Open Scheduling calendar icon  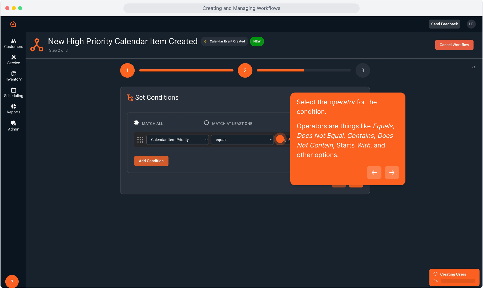point(14,90)
